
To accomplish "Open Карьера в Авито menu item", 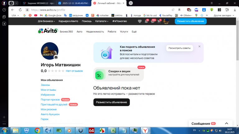I will [x=68, y=21].
